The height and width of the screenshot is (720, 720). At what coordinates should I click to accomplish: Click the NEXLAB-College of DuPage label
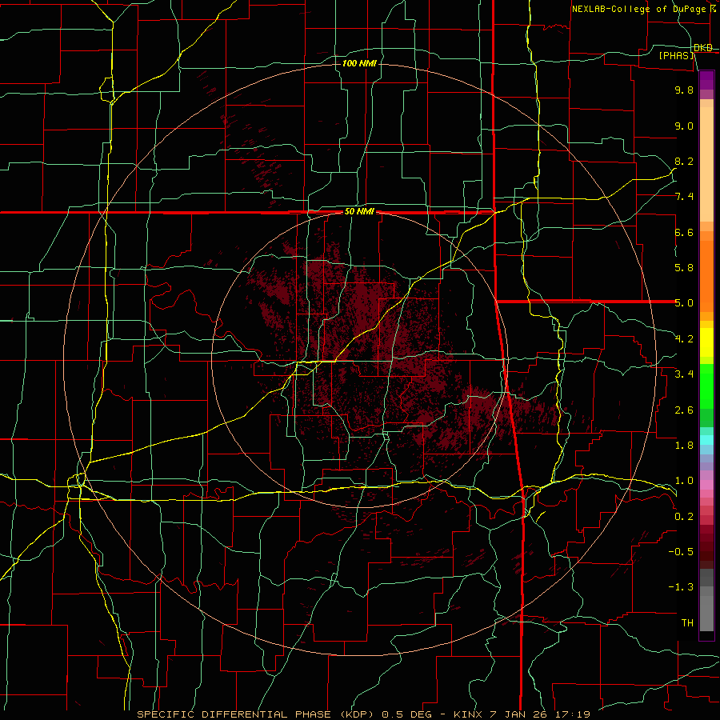pyautogui.click(x=638, y=9)
